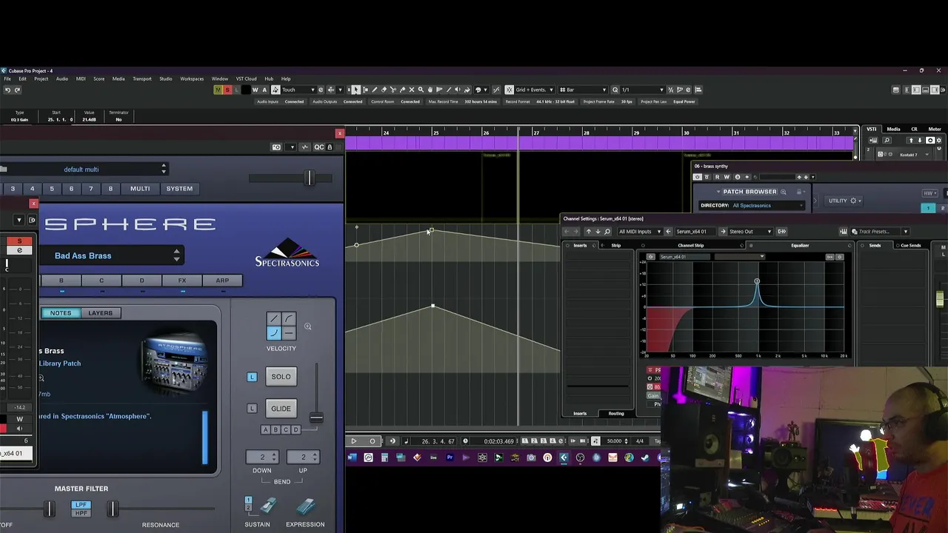Enable the GLIDE button in Omnisphere
Image resolution: width=948 pixels, height=533 pixels.
(281, 409)
